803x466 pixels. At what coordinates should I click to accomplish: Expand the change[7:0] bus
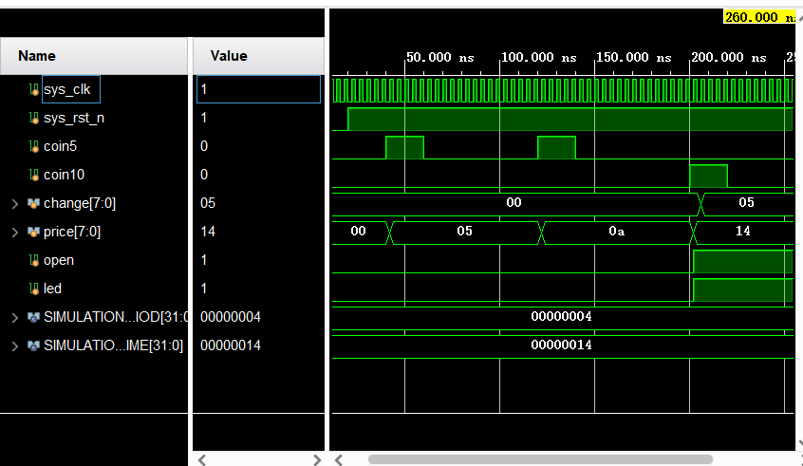click(x=14, y=203)
